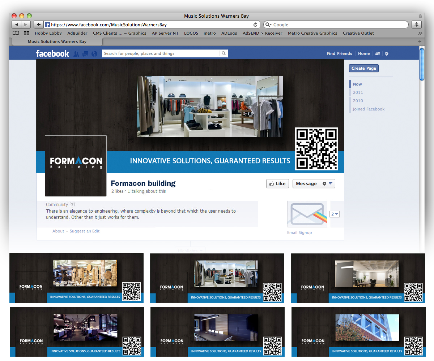Jump to 2010 in the timeline
This screenshot has width=434, height=361.
click(x=358, y=101)
